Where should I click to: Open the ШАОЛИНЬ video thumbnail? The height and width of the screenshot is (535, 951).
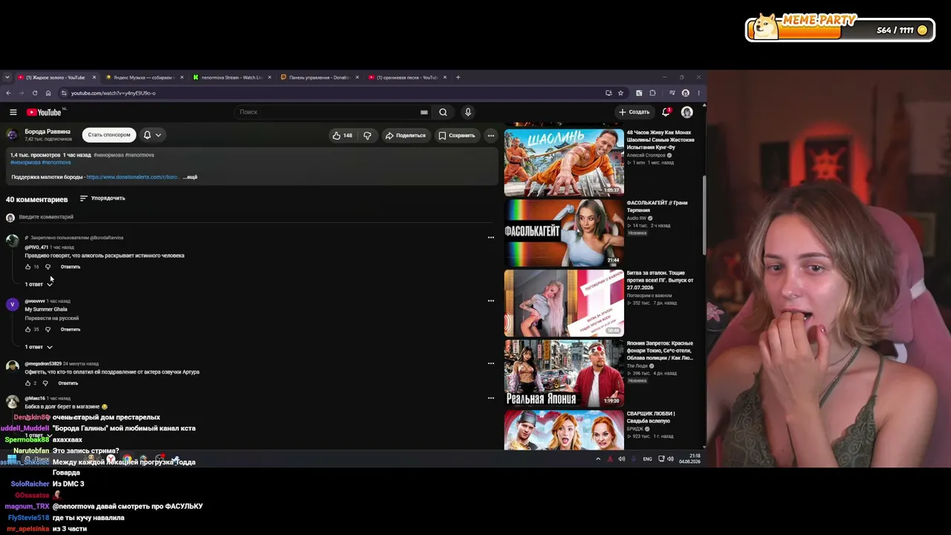click(x=564, y=163)
